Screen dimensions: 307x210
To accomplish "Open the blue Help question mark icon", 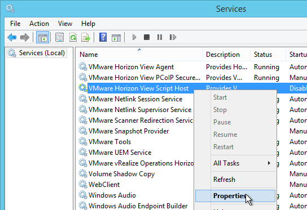I will pyautogui.click(x=103, y=37).
